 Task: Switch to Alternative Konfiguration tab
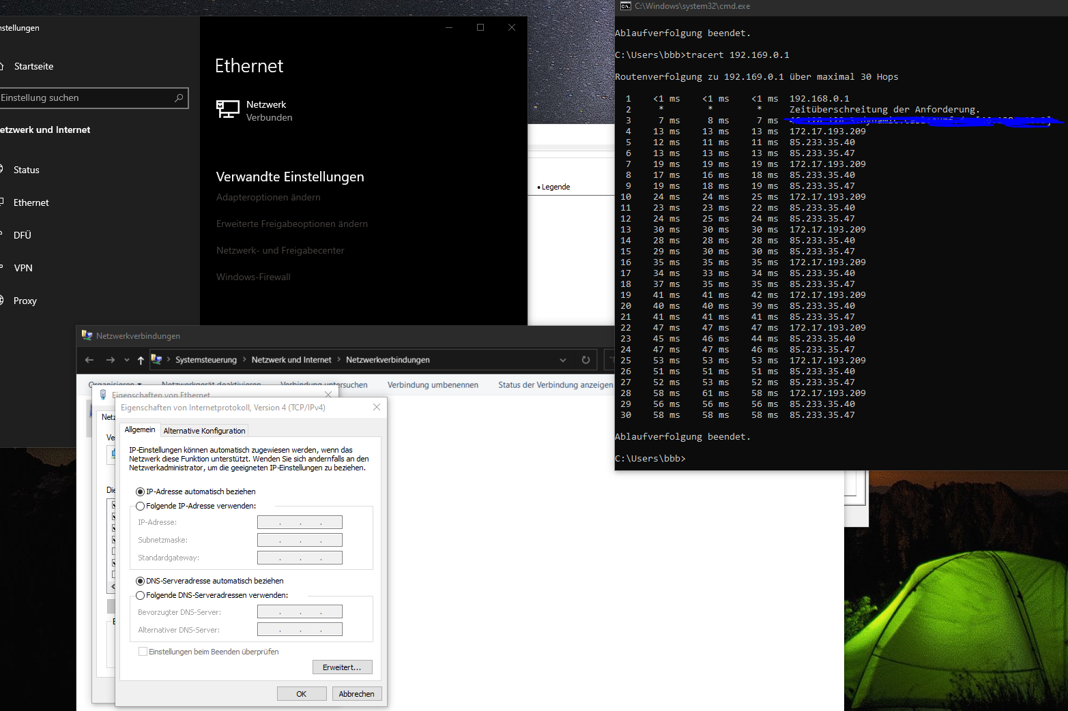[204, 431]
